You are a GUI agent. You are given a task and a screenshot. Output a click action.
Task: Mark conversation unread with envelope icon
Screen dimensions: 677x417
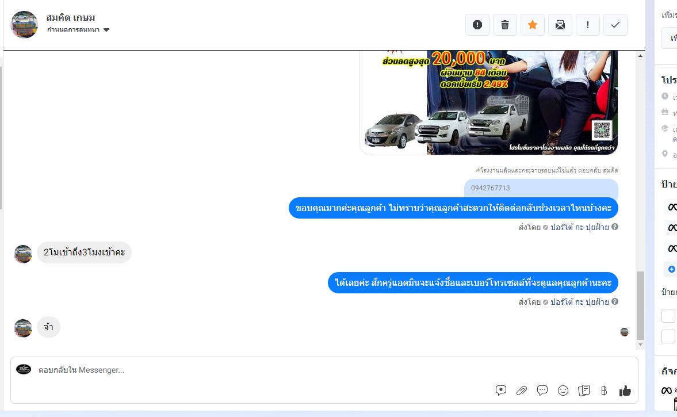[560, 25]
